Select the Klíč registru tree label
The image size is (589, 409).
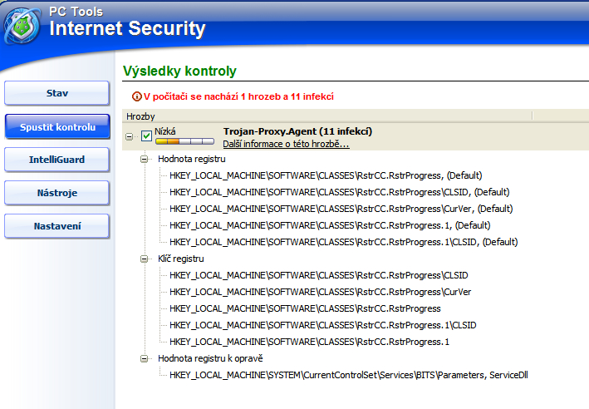click(x=180, y=259)
